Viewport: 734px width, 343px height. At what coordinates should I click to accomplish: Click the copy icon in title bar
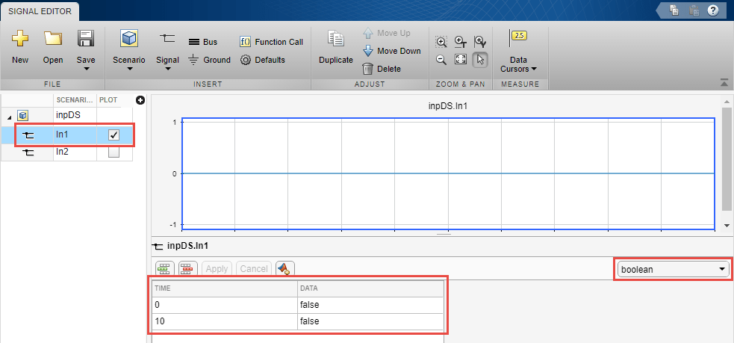click(674, 10)
